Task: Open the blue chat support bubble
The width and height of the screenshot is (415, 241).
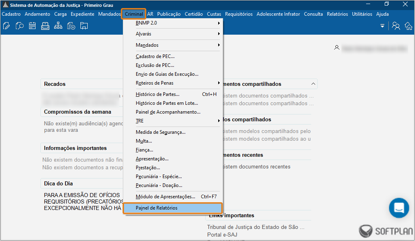Action: click(399, 208)
